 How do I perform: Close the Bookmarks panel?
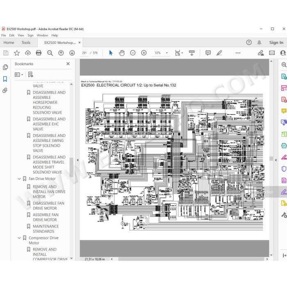point(68,64)
